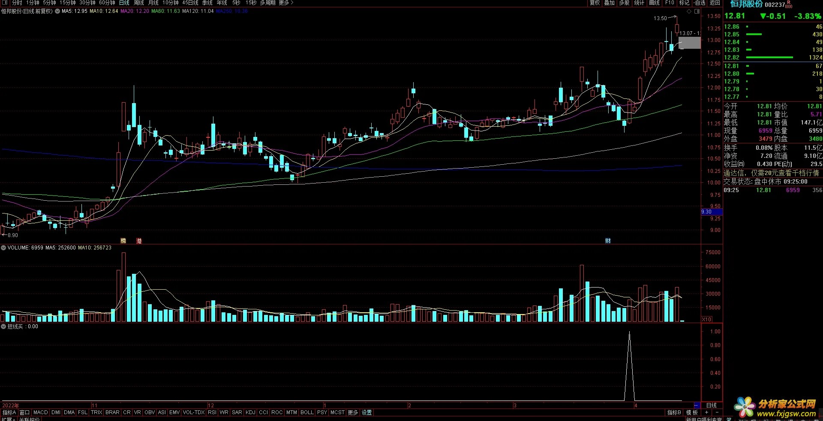Switch to the 60分钟 period
The image size is (823, 421).
(107, 3)
